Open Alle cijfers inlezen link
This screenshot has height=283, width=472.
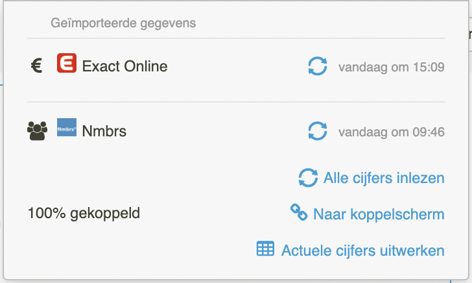384,178
